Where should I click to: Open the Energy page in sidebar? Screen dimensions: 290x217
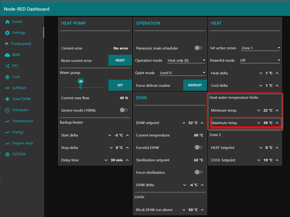point(18,132)
